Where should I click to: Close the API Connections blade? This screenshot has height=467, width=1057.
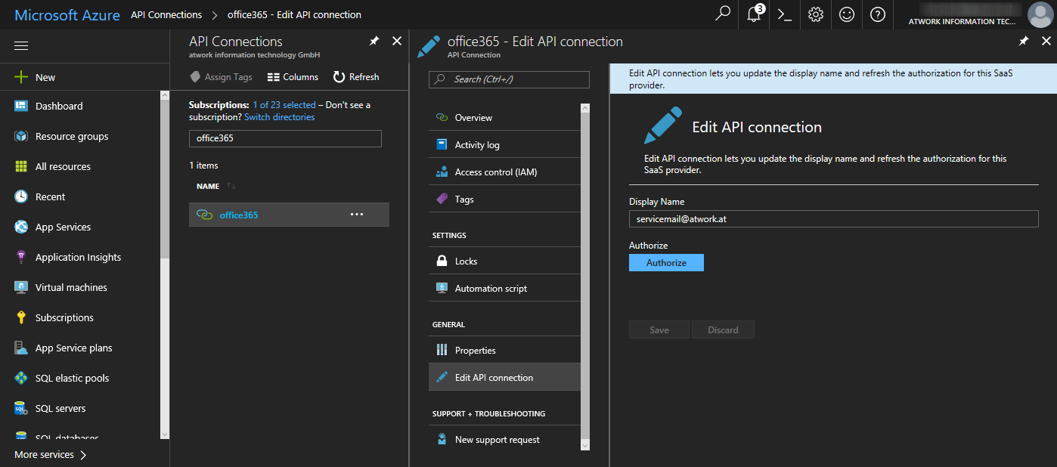(397, 42)
